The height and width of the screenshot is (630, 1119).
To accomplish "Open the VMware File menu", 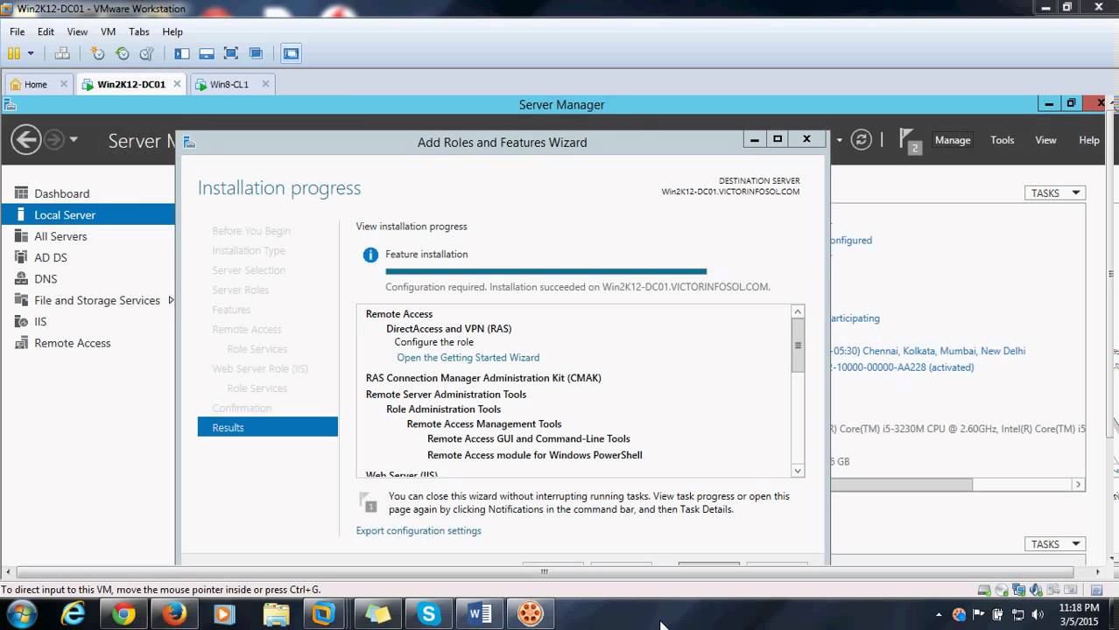I will (x=18, y=31).
